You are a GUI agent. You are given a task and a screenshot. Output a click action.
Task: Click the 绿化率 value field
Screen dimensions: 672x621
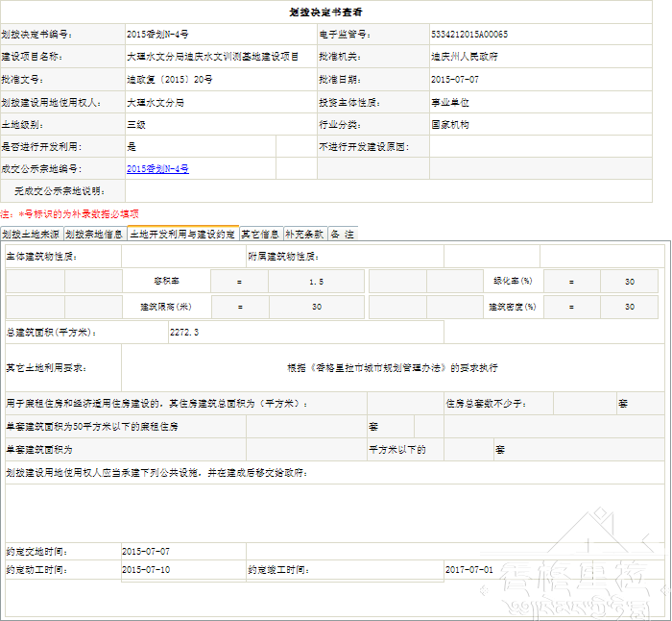point(630,282)
